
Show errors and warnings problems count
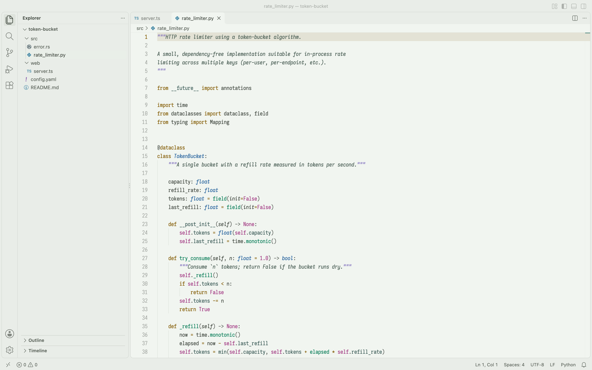coord(27,365)
